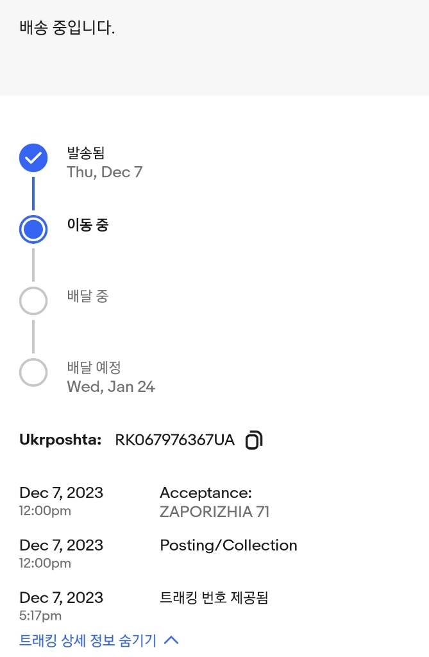429x657 pixels.
Task: Click 트래킹 상세 정보 숨기기 link
Action: 88,640
